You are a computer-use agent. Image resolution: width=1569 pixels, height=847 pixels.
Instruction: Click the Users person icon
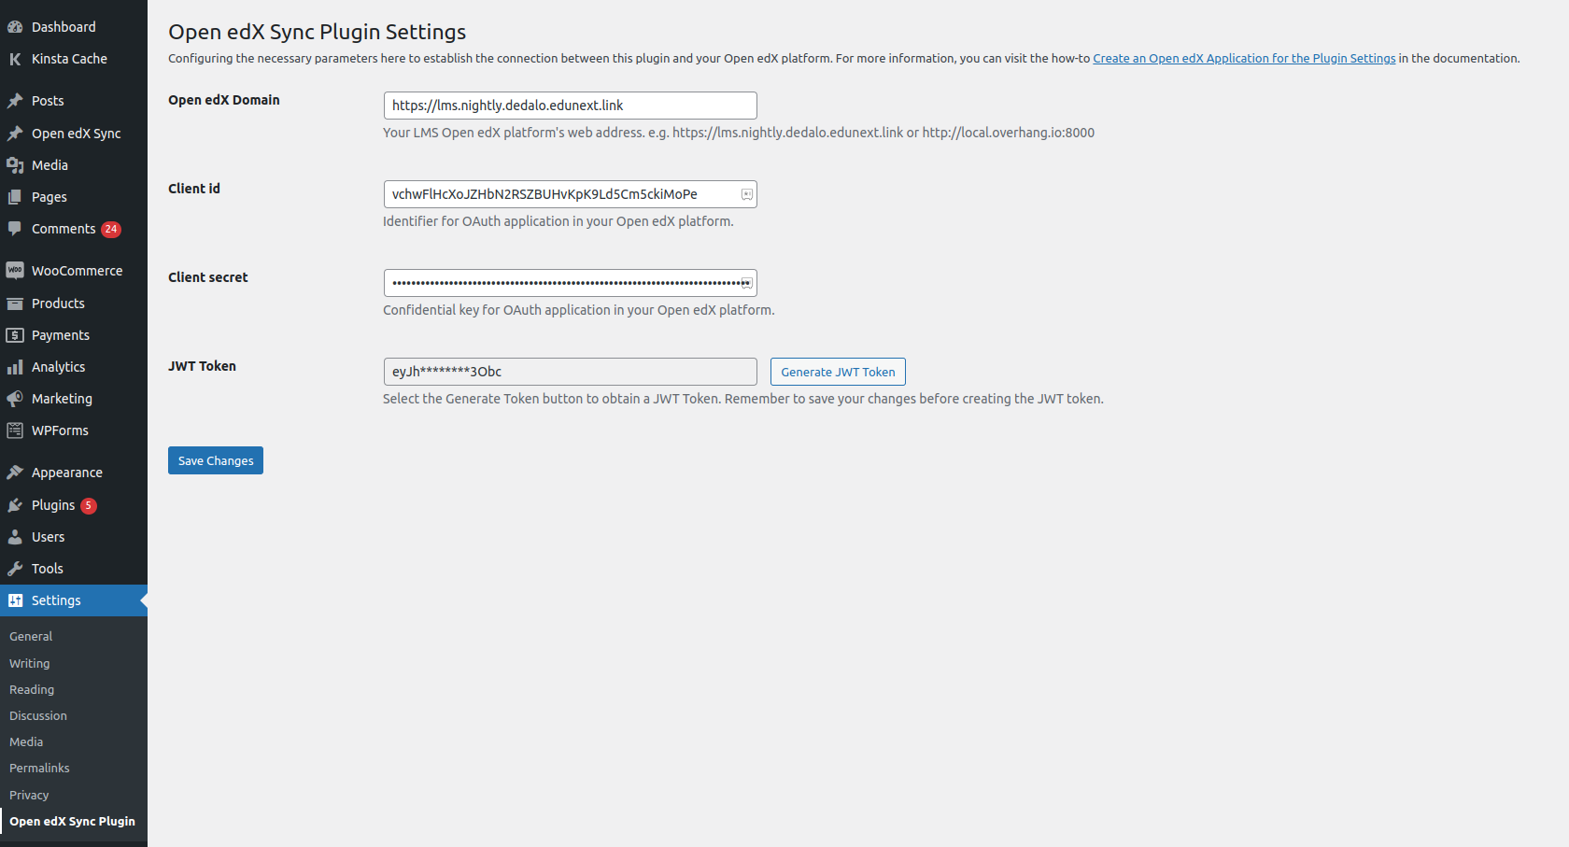(x=15, y=537)
